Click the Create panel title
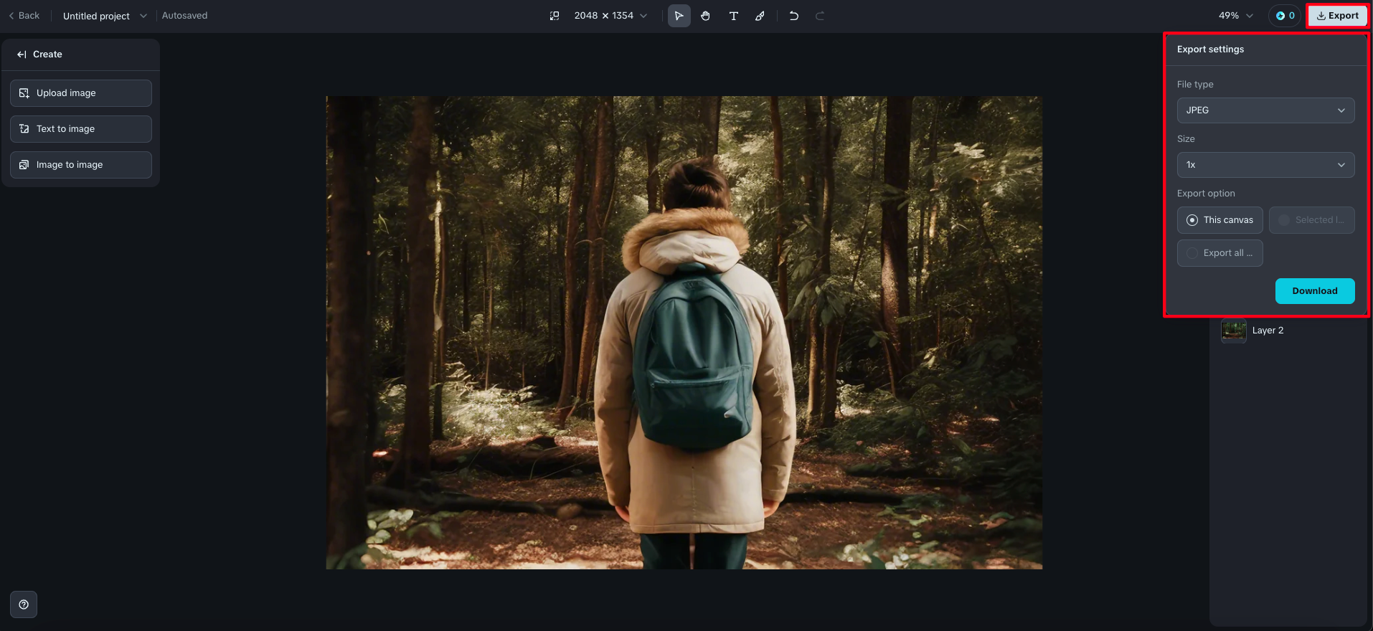The image size is (1373, 631). coord(47,54)
